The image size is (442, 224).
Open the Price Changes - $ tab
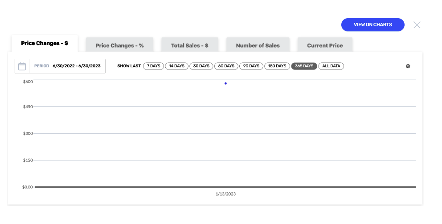pyautogui.click(x=45, y=43)
